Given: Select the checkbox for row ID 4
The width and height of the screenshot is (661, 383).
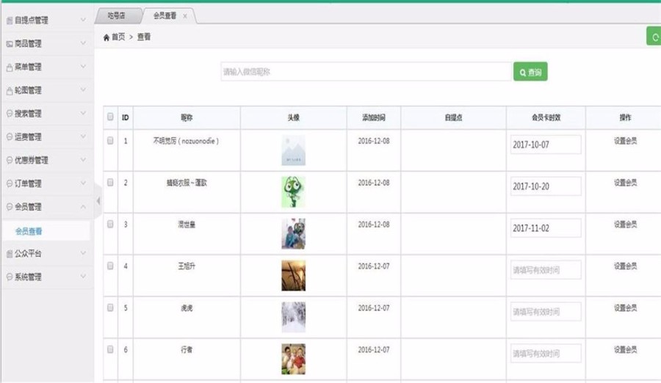Looking at the screenshot, I should [x=110, y=266].
